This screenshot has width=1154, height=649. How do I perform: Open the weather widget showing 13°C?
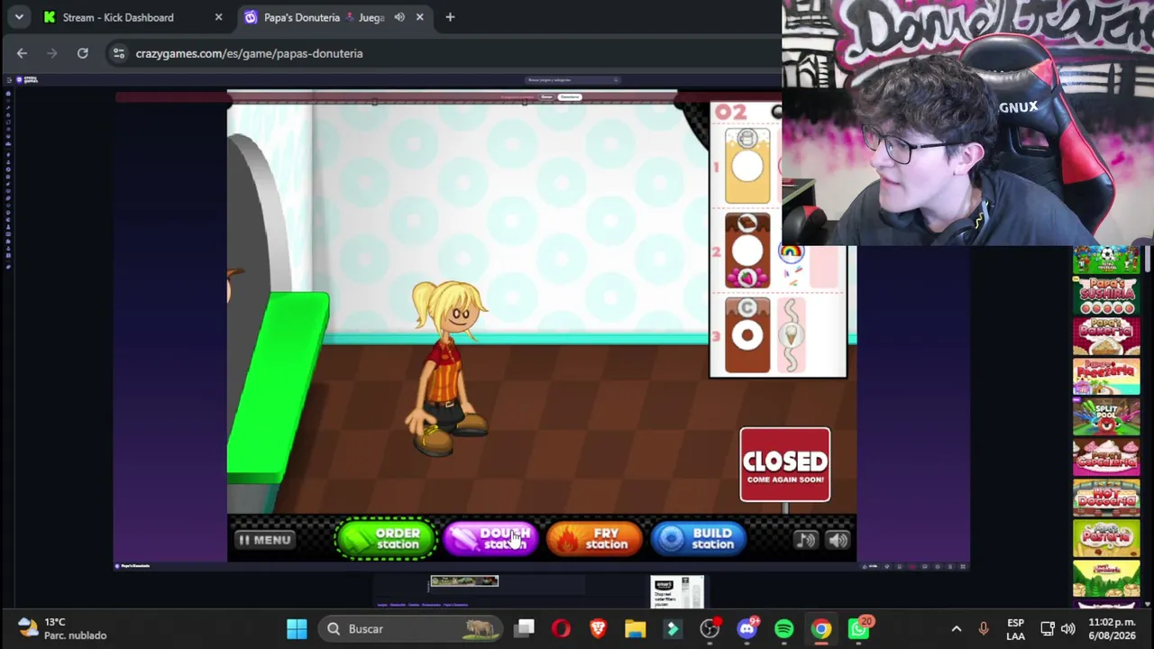click(x=63, y=628)
